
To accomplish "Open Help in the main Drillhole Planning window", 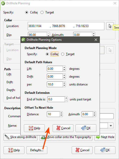I will 14,150.
